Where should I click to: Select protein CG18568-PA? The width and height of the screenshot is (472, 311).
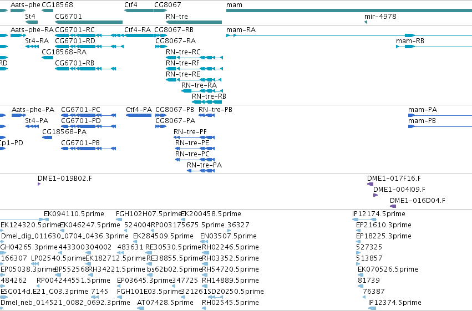(x=47, y=137)
